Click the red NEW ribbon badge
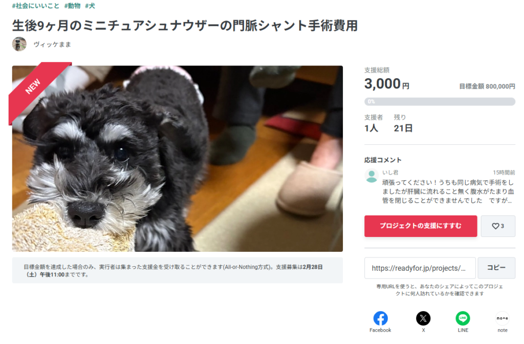 (36, 89)
